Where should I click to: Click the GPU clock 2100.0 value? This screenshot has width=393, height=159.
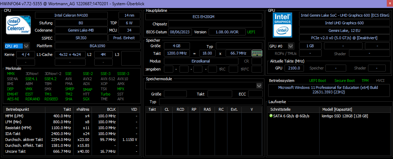[295, 68]
